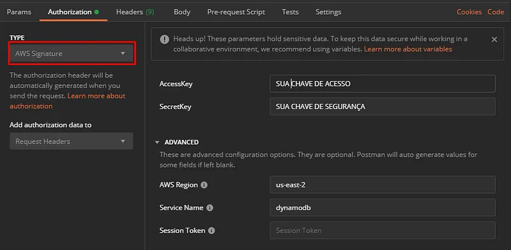Open the Tests tab
The image size is (511, 250).
coord(290,12)
